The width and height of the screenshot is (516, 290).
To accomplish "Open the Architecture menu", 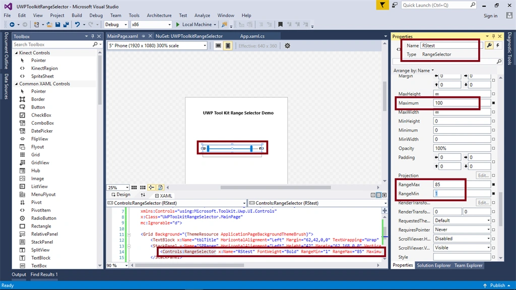I will click(x=159, y=15).
